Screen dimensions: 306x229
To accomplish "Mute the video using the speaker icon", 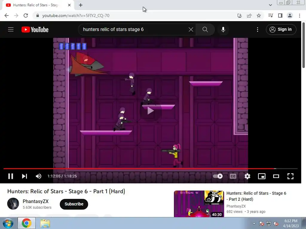I will pyautogui.click(x=39, y=176).
